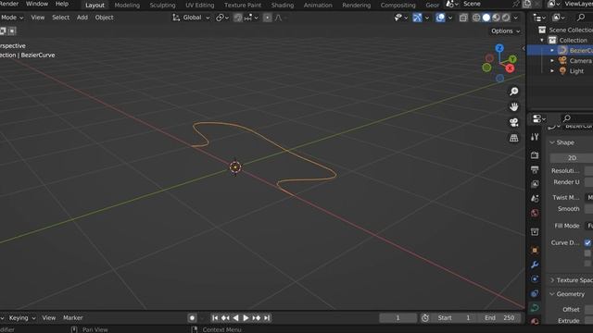This screenshot has width=593, height=333.
Task: Toggle camera view with the camera icon
Action: click(513, 122)
